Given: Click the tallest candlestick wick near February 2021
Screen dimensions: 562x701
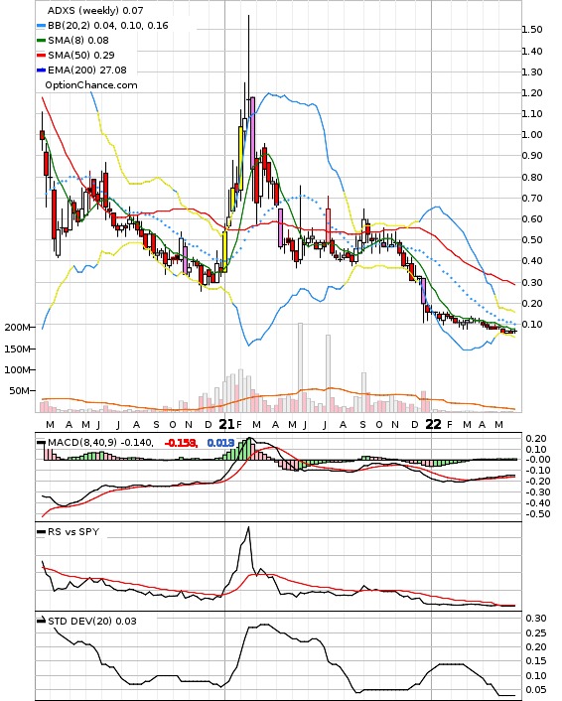Looking at the screenshot, I should 248,68.
